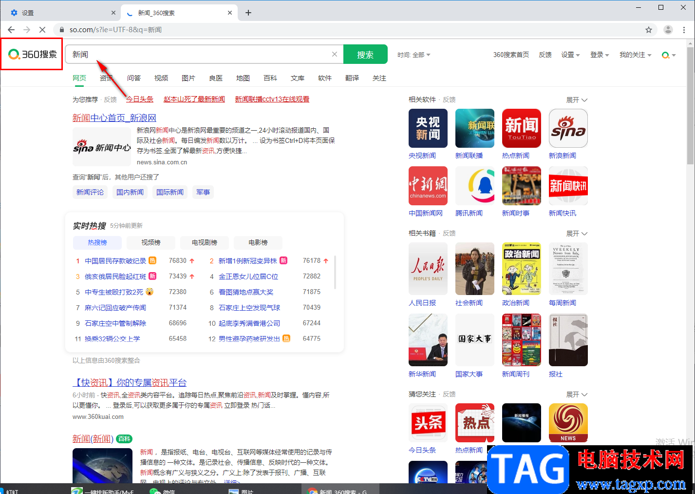Click the browser address bar URL
Image resolution: width=695 pixels, height=494 pixels.
coord(115,30)
